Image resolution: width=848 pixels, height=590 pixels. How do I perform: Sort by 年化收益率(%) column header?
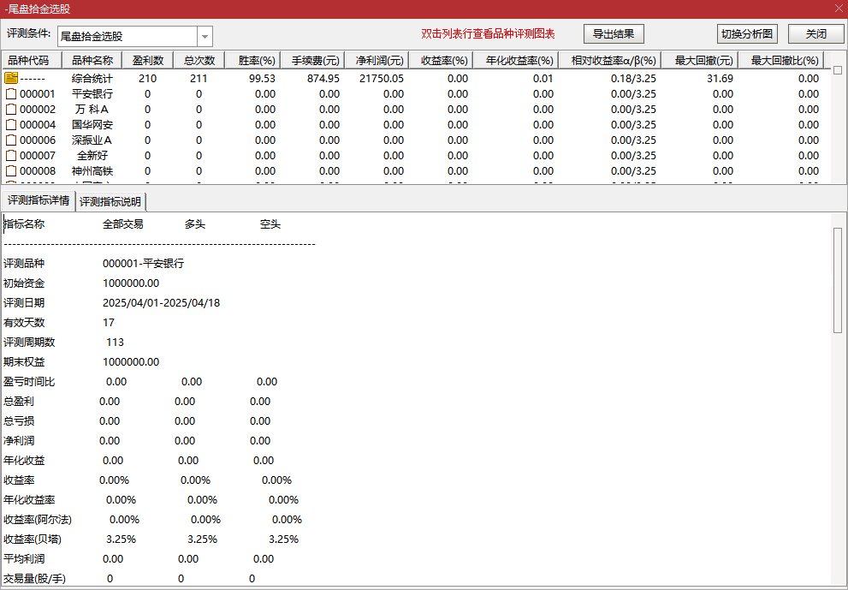(x=516, y=60)
